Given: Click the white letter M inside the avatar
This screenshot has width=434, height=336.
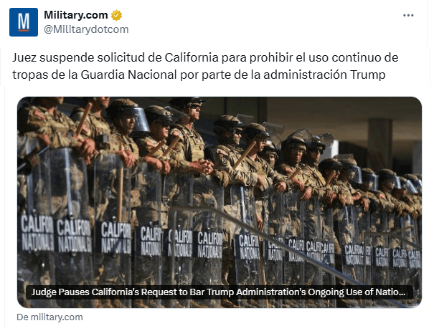Looking at the screenshot, I should coord(24,21).
